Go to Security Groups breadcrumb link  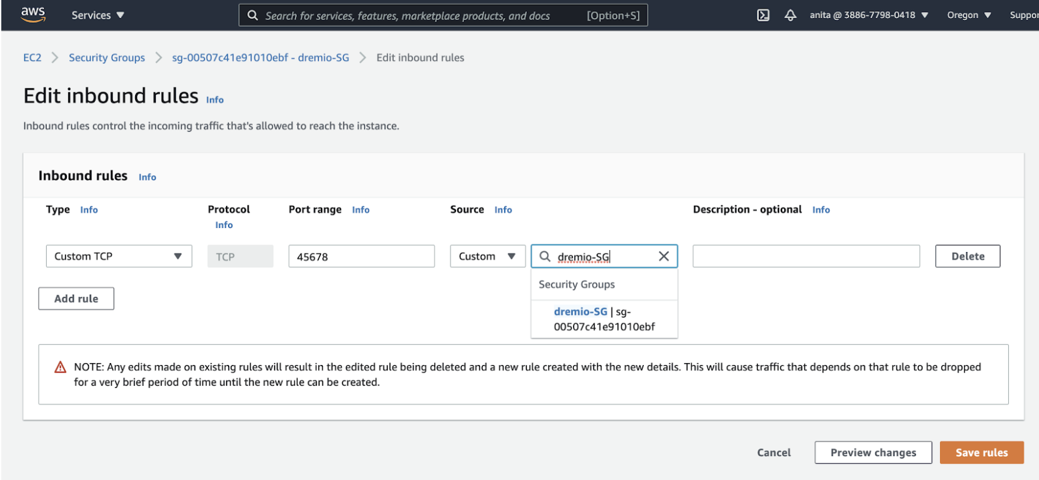click(107, 57)
